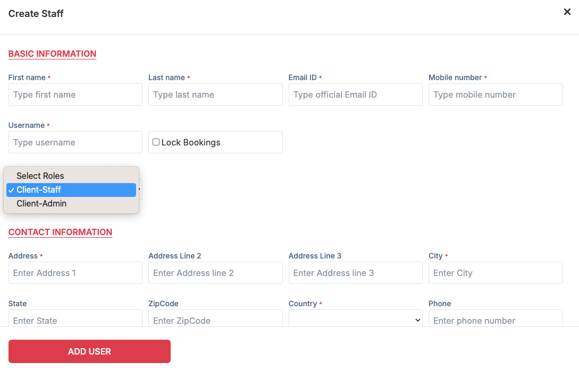Pick the Select Roles placeholder option
Viewport: 579px width, 371px height.
click(x=40, y=176)
